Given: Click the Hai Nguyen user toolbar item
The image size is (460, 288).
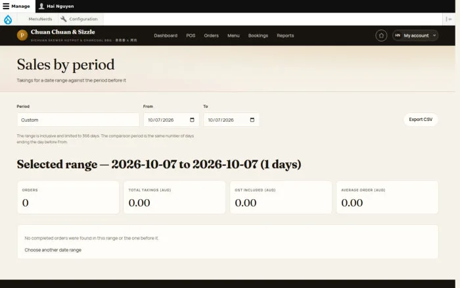Looking at the screenshot, I should coord(57,6).
